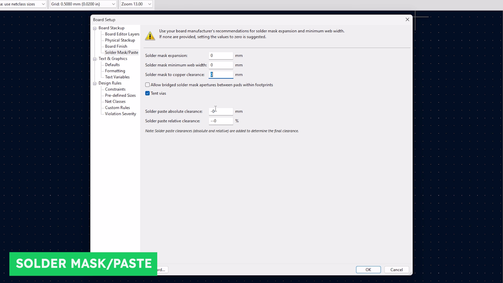Open the Zoom level dropdown
The width and height of the screenshot is (503, 283).
[x=149, y=4]
